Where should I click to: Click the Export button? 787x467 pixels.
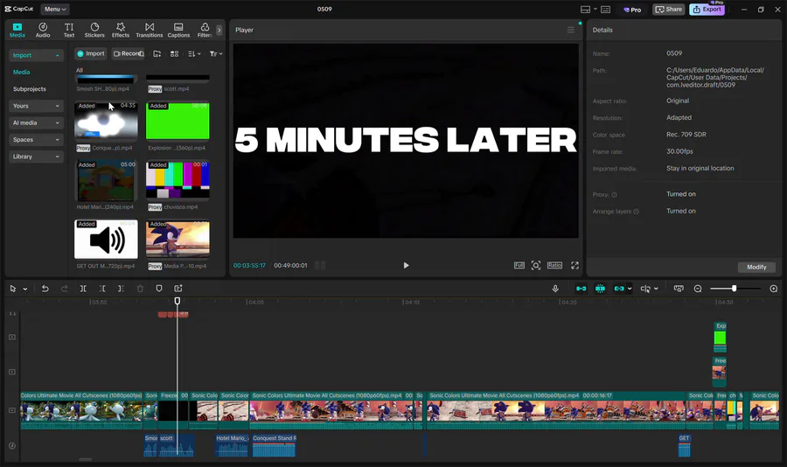click(707, 9)
